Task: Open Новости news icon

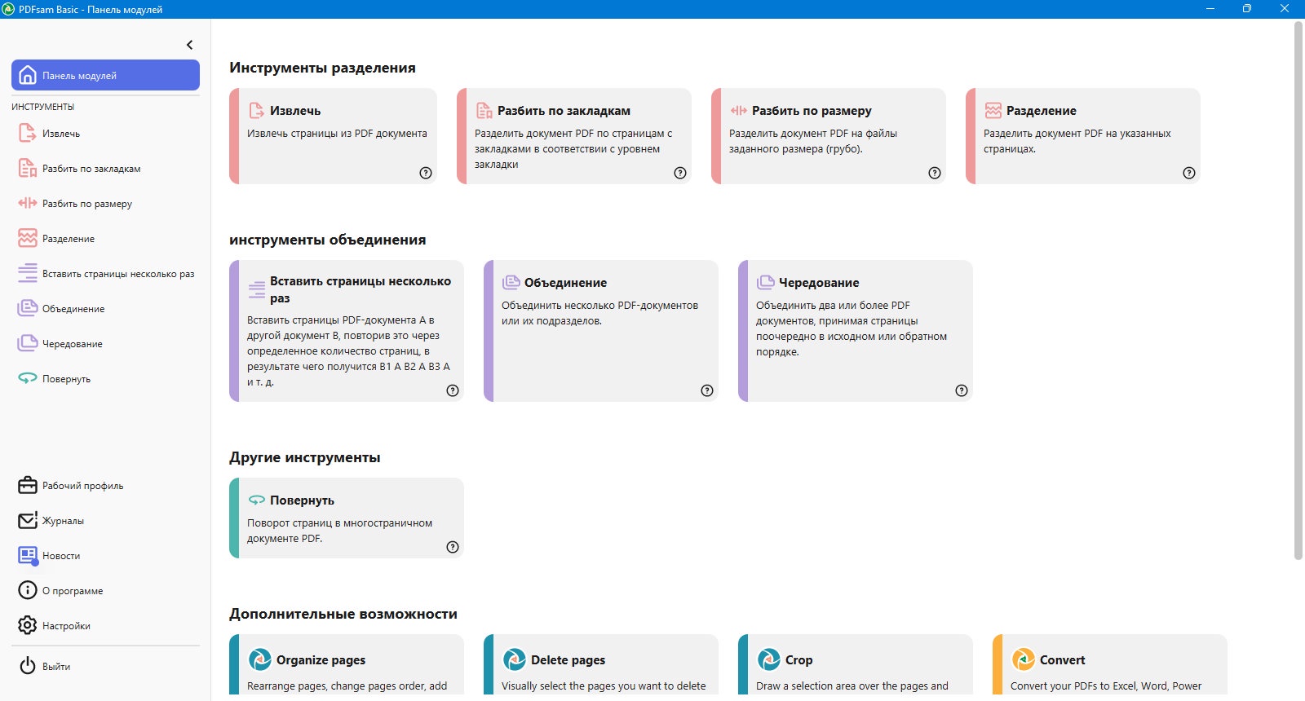Action: (28, 555)
